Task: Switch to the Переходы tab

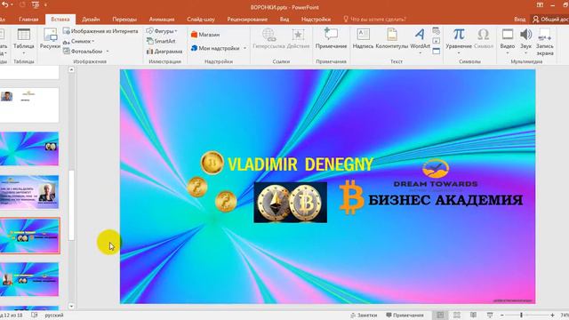Action: coord(124,20)
